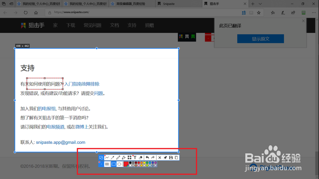Open the 问题 issue link
This screenshot has height=179, width=319.
click(99, 93)
